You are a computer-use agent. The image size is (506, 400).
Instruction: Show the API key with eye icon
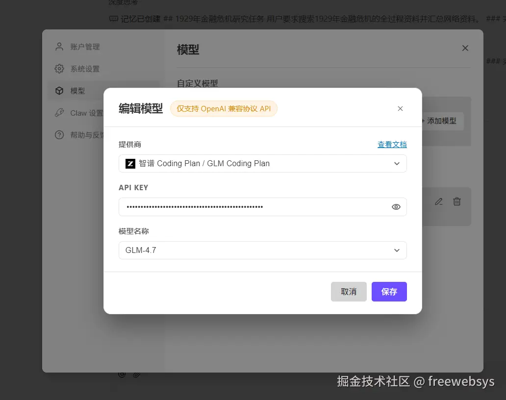(x=396, y=207)
